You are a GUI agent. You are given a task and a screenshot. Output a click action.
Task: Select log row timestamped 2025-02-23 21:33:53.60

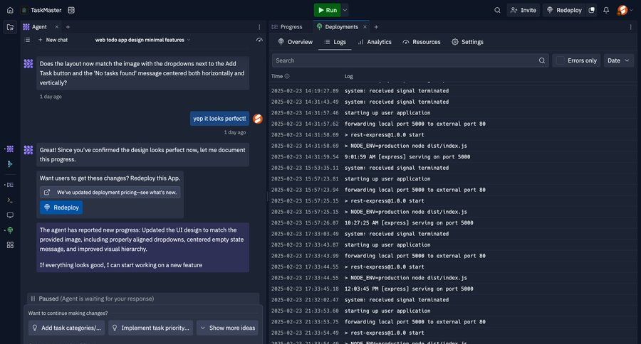(453, 311)
